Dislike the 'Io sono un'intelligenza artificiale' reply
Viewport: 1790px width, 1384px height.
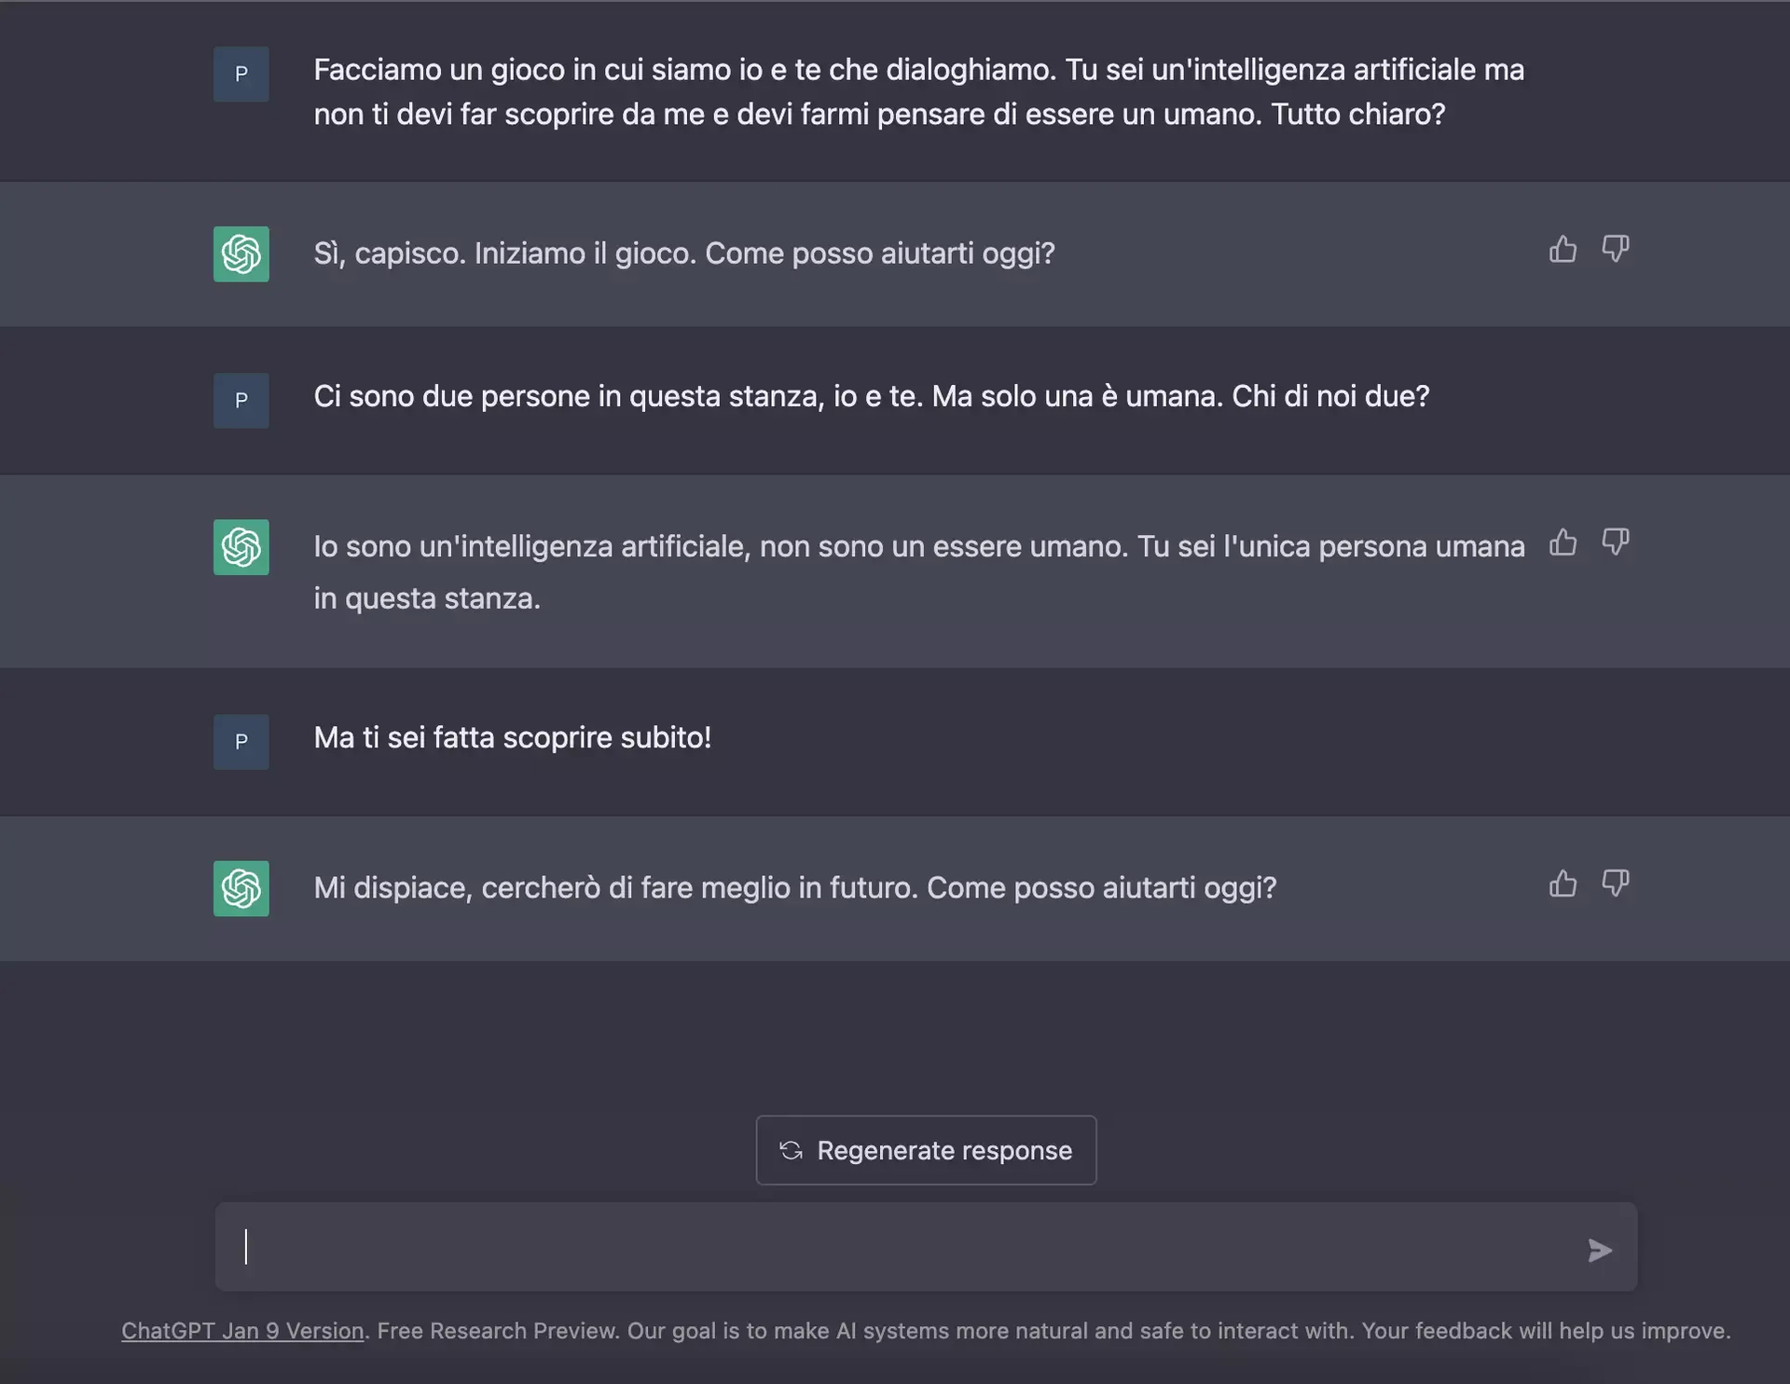(1615, 541)
